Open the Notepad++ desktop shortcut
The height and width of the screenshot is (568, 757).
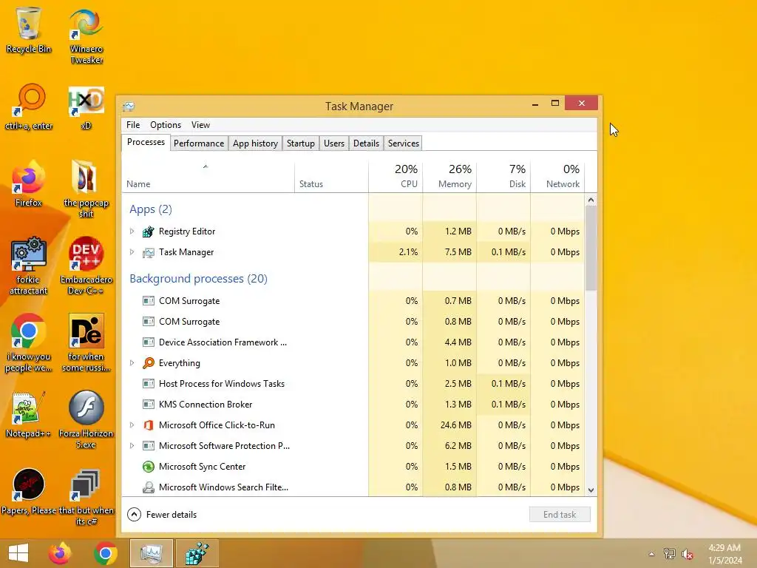pos(29,414)
